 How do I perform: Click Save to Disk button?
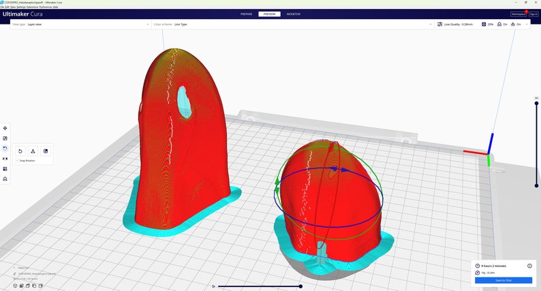point(504,280)
